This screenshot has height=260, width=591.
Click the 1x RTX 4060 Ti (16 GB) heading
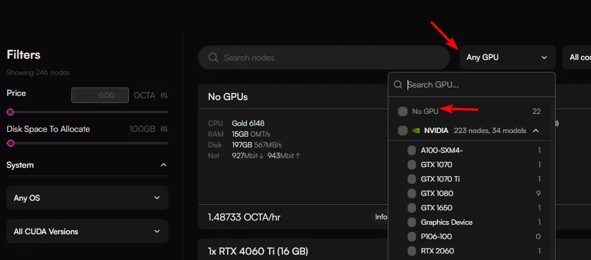pyautogui.click(x=258, y=251)
